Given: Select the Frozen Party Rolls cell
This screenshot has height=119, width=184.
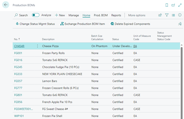Looking at the screenshot, I should click(53, 53).
